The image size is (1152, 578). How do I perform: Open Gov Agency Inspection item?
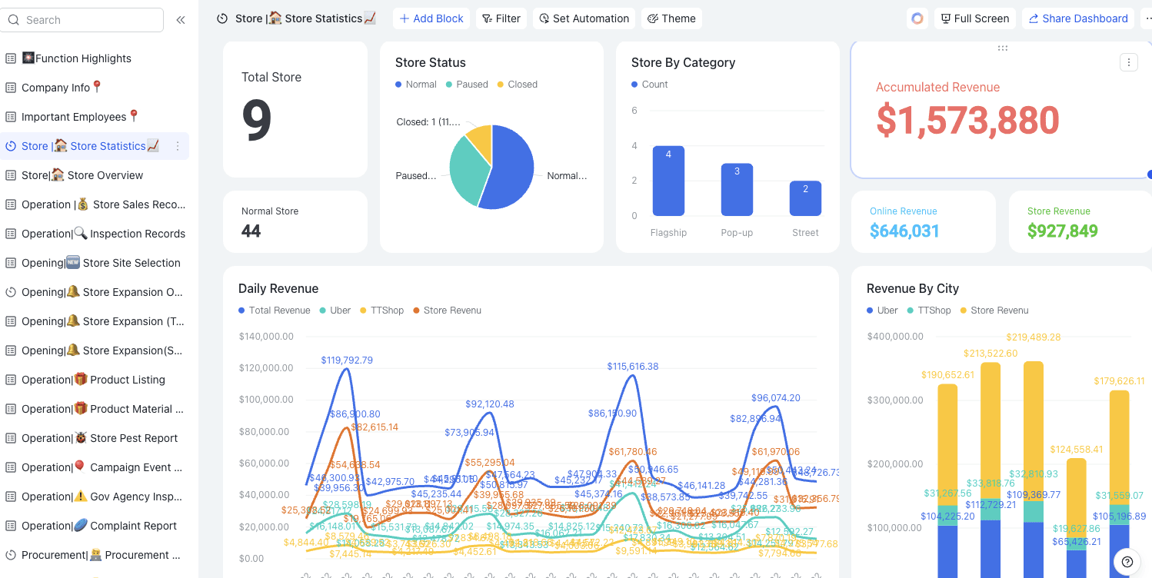95,497
